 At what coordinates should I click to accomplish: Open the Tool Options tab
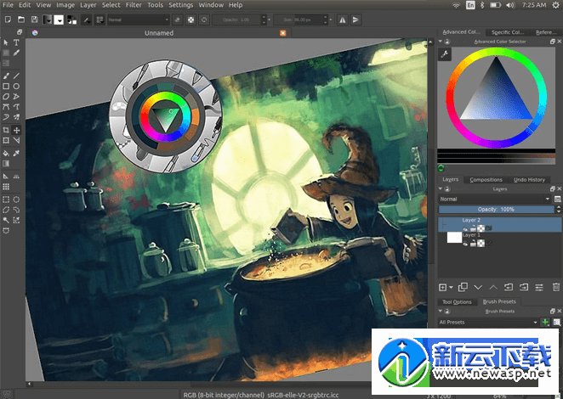pos(457,302)
